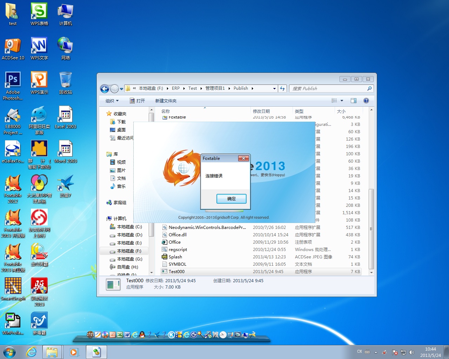The image size is (449, 359).
Task: Open the 回收站 recycle bin icon
Action: [65, 81]
